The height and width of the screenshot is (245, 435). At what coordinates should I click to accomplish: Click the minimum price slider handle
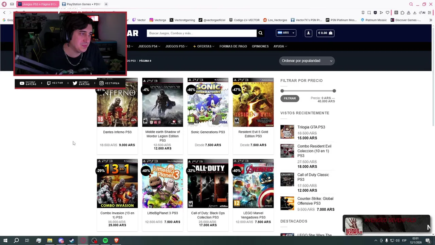[x=282, y=91]
